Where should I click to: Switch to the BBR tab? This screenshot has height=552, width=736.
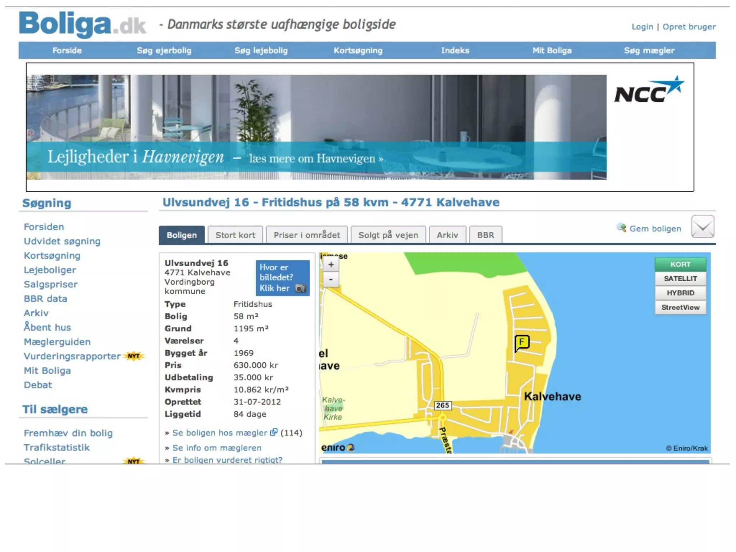[x=485, y=235]
